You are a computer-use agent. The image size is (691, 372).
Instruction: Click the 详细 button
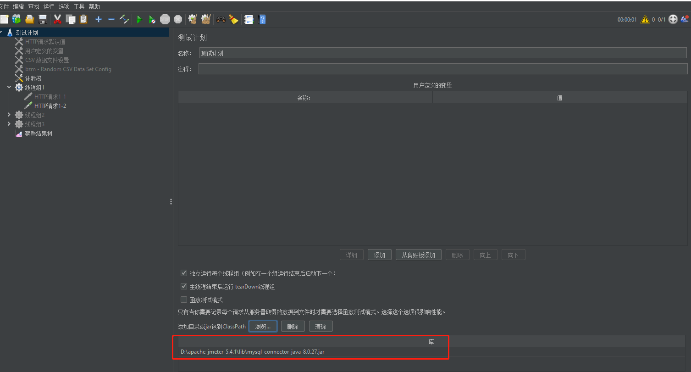pyautogui.click(x=352, y=255)
